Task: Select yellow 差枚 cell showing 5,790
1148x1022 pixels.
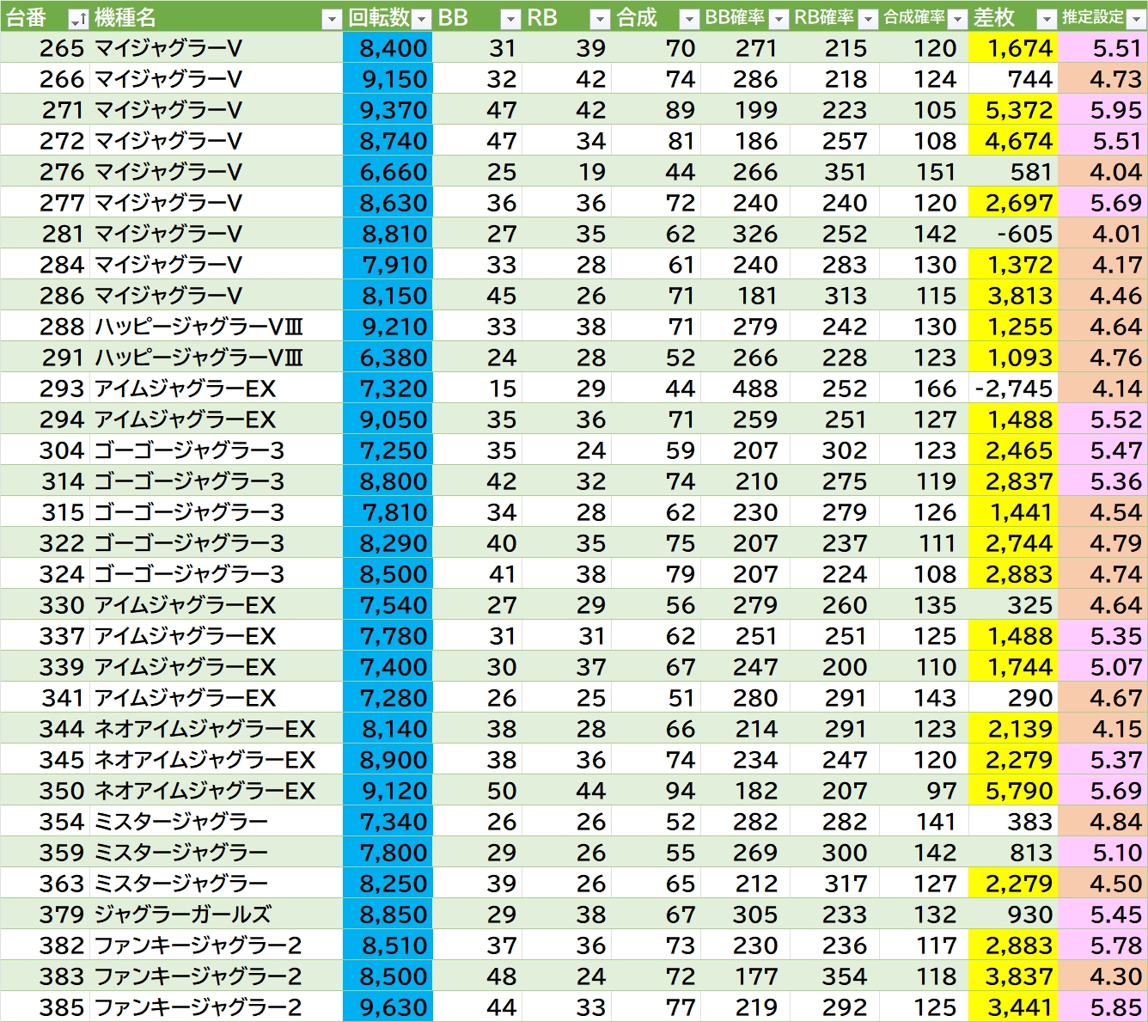Action: coord(1013,791)
